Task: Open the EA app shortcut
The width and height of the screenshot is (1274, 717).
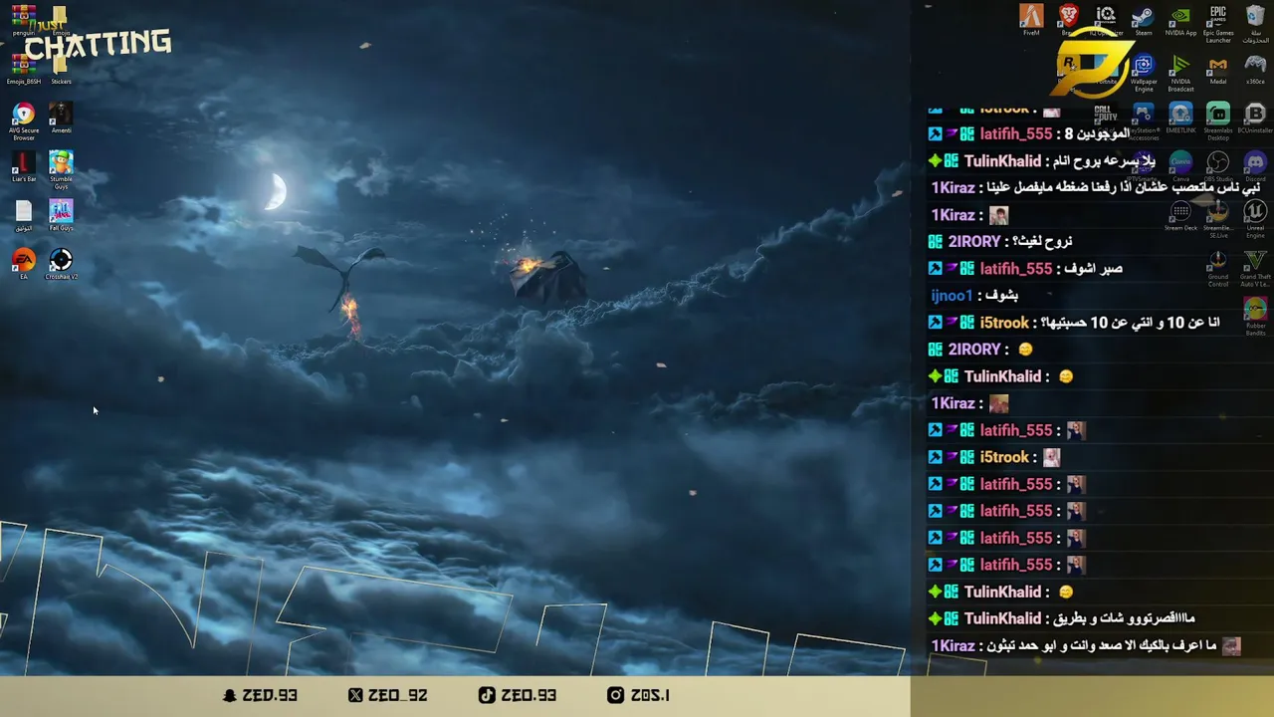Action: pos(24,264)
